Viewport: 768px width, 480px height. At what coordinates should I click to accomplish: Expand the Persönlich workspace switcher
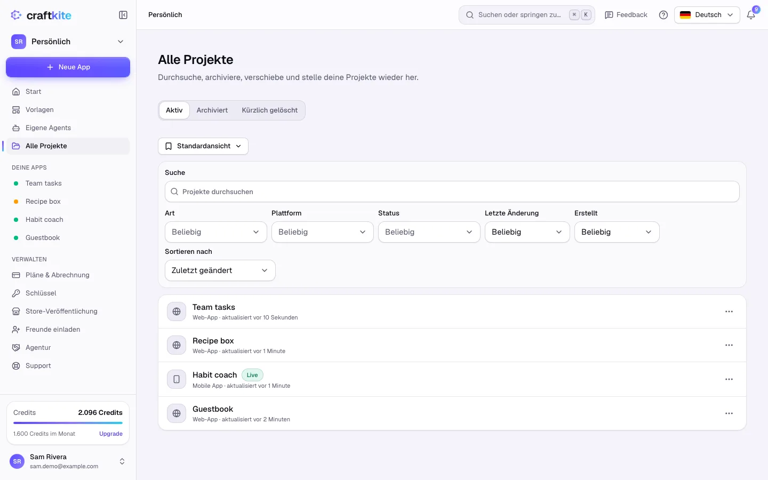pyautogui.click(x=68, y=42)
